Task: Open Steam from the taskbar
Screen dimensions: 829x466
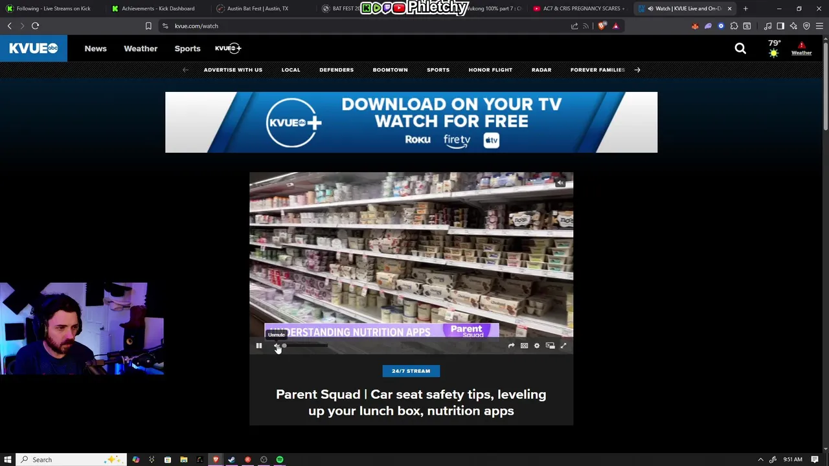Action: pos(231,460)
